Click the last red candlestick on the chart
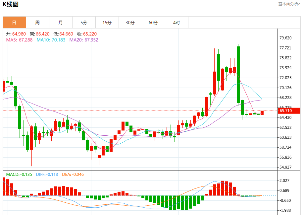Image resolution: width=302 pixels, height=215 pixels. tap(262, 113)
